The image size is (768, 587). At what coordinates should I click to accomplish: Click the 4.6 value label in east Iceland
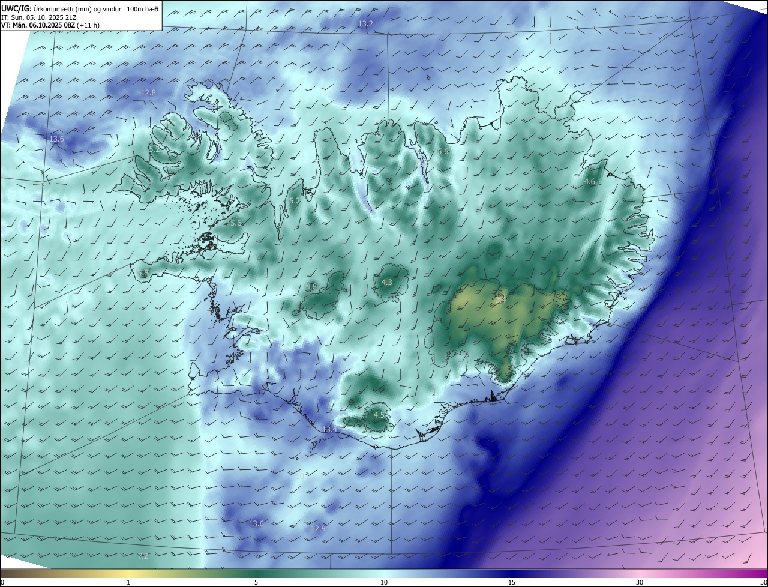click(x=590, y=182)
